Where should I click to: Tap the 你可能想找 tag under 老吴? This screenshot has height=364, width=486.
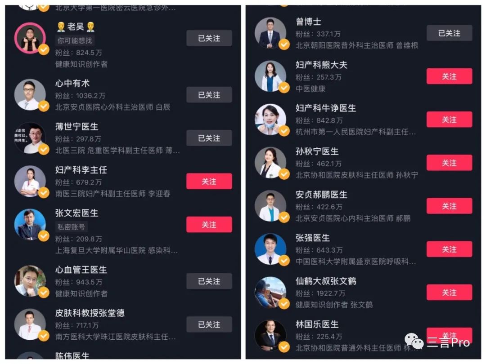75,40
